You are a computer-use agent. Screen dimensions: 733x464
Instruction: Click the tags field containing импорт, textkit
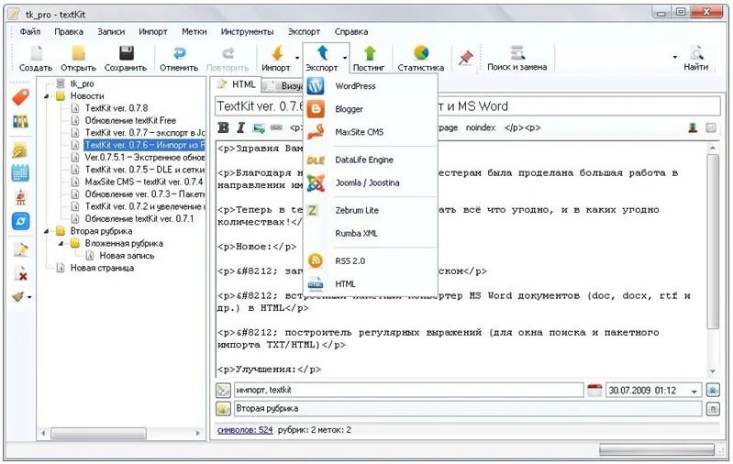pos(408,391)
